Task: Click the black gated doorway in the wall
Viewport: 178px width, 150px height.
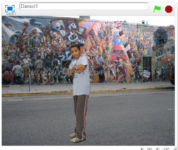Action: tap(147, 69)
